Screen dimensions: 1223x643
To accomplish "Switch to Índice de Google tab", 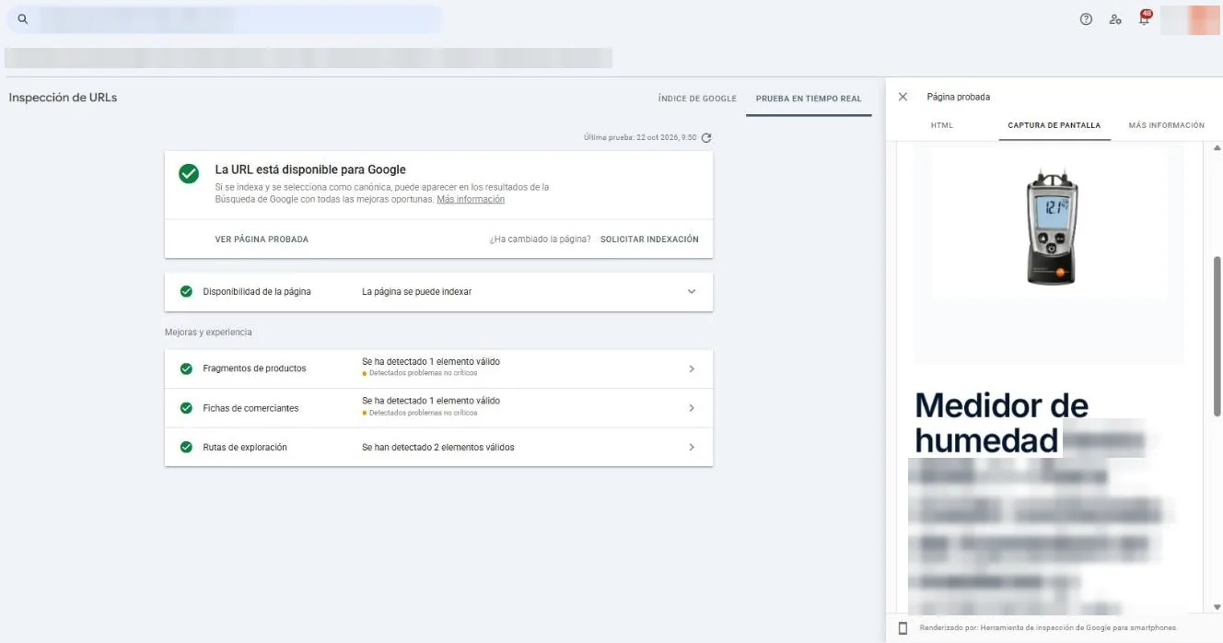I will 697,99.
